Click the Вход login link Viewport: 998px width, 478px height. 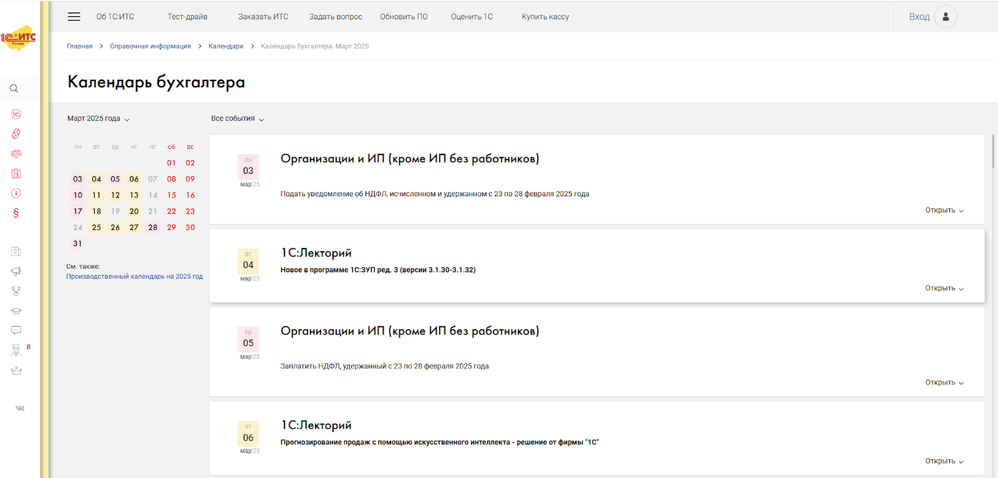tap(919, 17)
